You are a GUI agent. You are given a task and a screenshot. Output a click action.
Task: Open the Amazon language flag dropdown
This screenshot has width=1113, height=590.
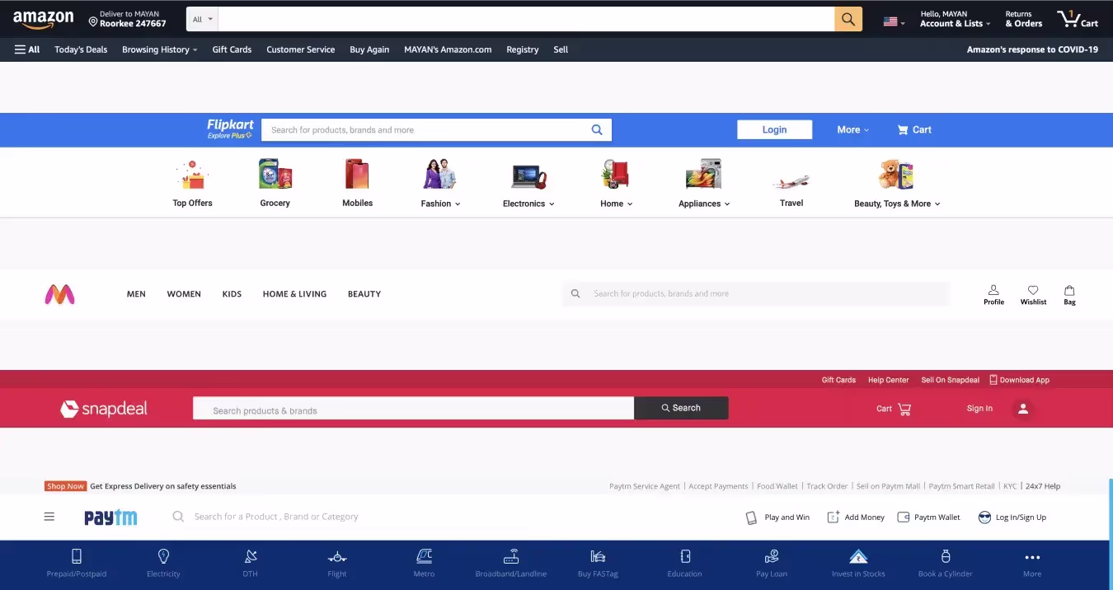894,22
